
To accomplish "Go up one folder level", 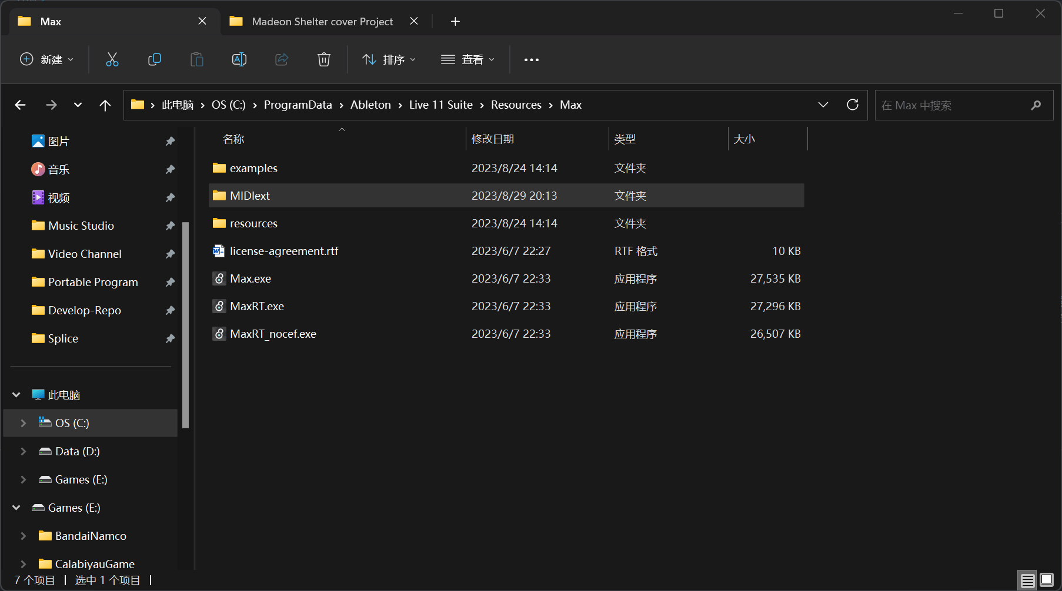I will point(105,105).
